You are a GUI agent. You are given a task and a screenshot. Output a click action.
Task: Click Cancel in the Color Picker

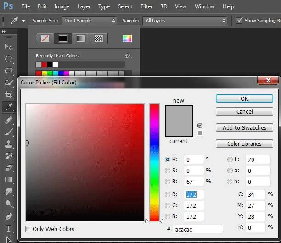(x=244, y=111)
